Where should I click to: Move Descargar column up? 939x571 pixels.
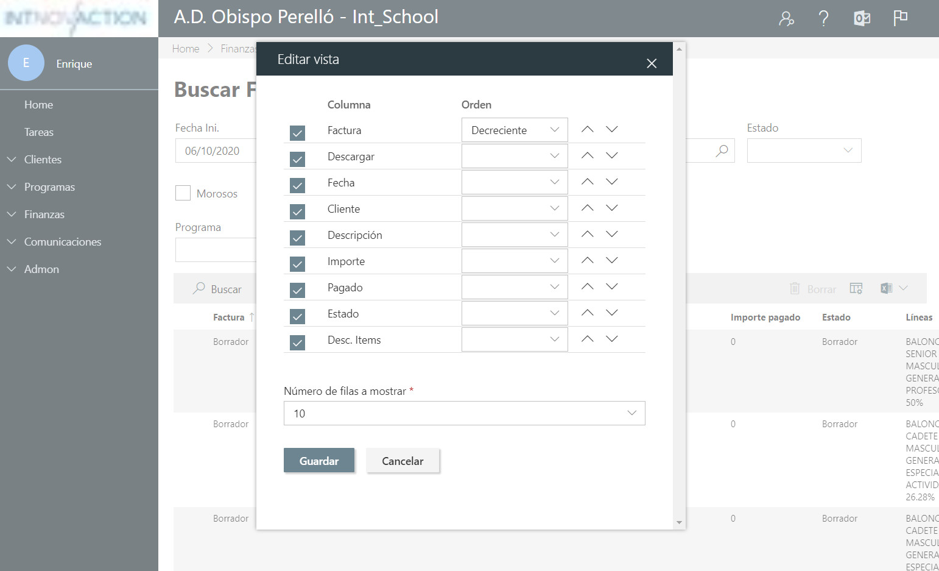click(x=587, y=155)
